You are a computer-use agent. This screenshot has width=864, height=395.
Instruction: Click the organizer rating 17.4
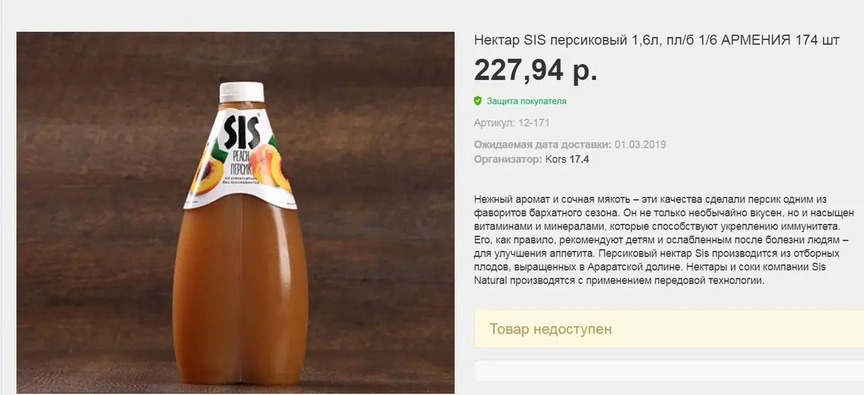[x=579, y=160]
